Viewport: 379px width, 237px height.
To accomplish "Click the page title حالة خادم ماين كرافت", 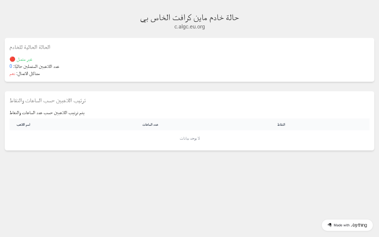I will point(189,17).
